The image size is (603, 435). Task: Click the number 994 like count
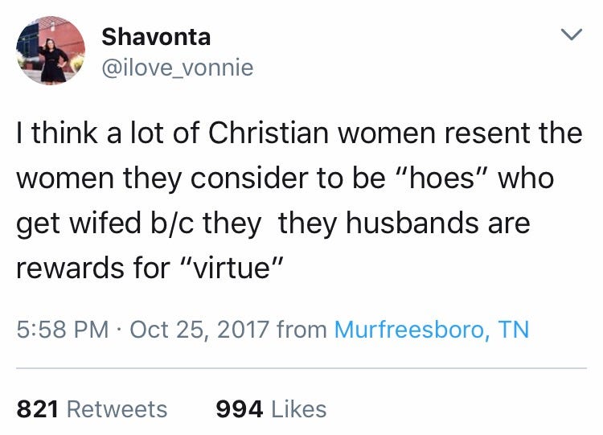coord(240,408)
